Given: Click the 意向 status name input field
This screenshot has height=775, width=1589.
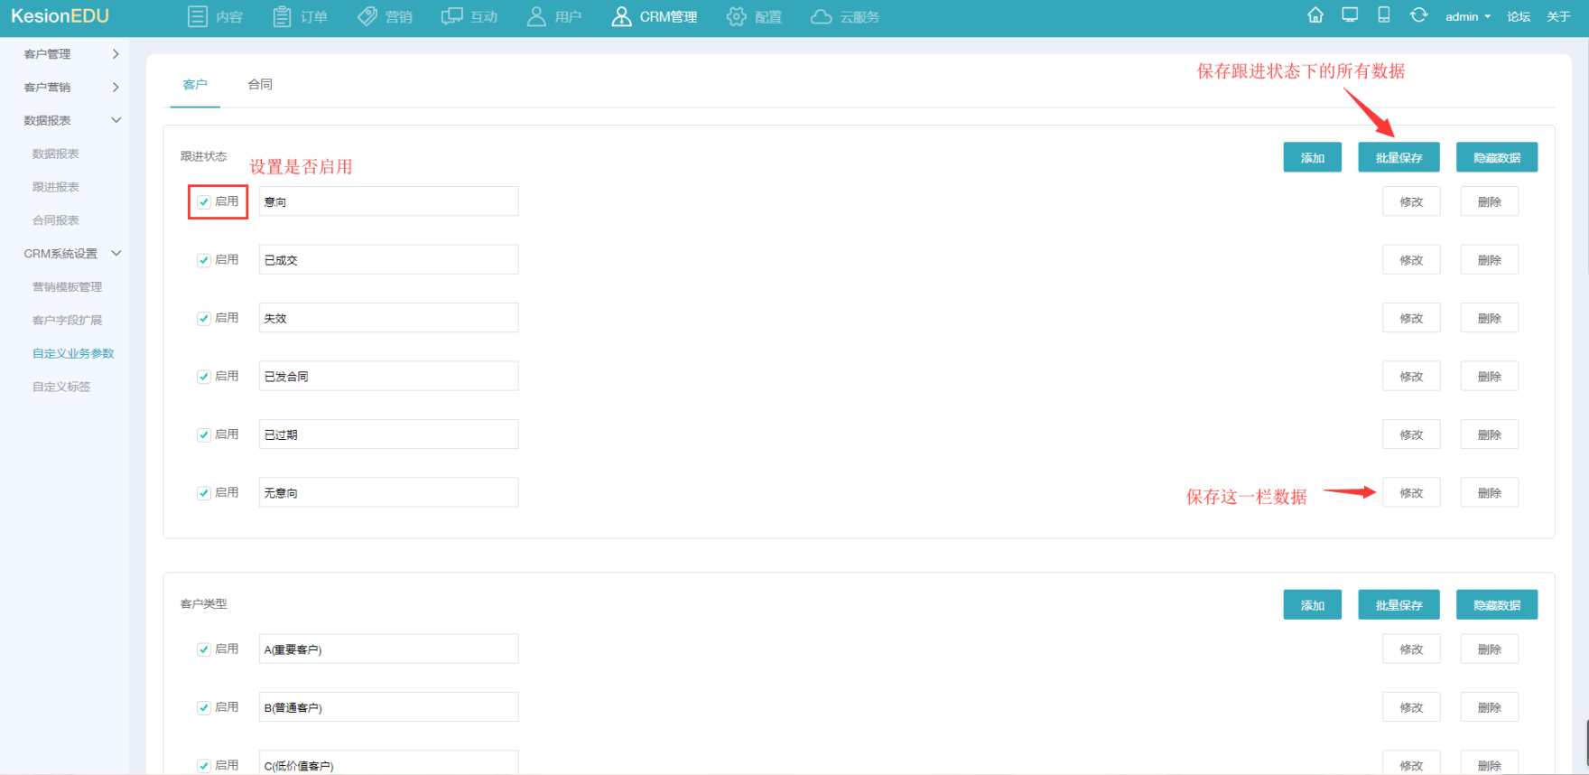Looking at the screenshot, I should tap(389, 201).
